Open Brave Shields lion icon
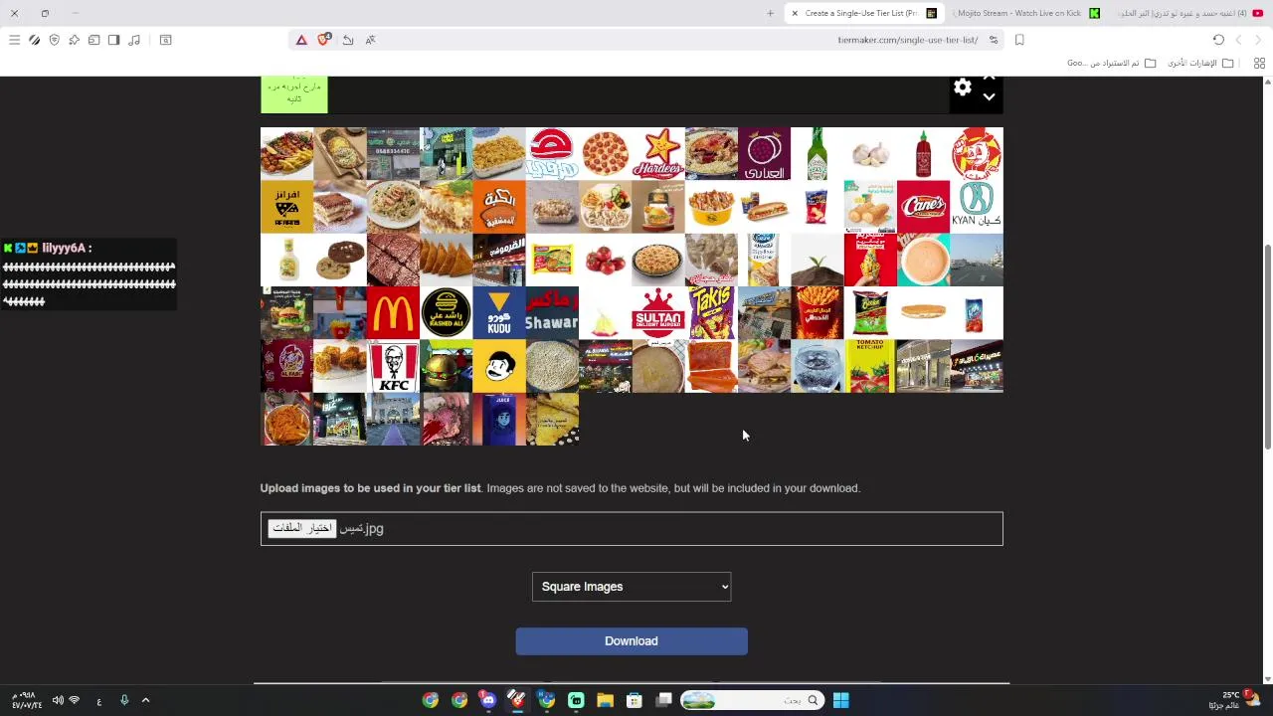The width and height of the screenshot is (1273, 716). point(323,40)
